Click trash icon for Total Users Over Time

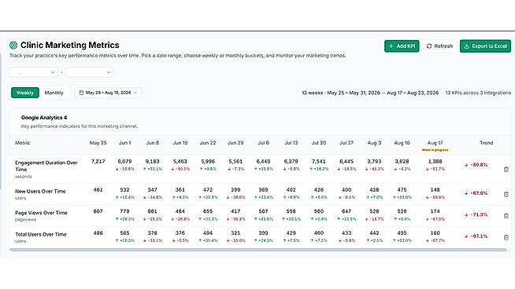point(506,237)
